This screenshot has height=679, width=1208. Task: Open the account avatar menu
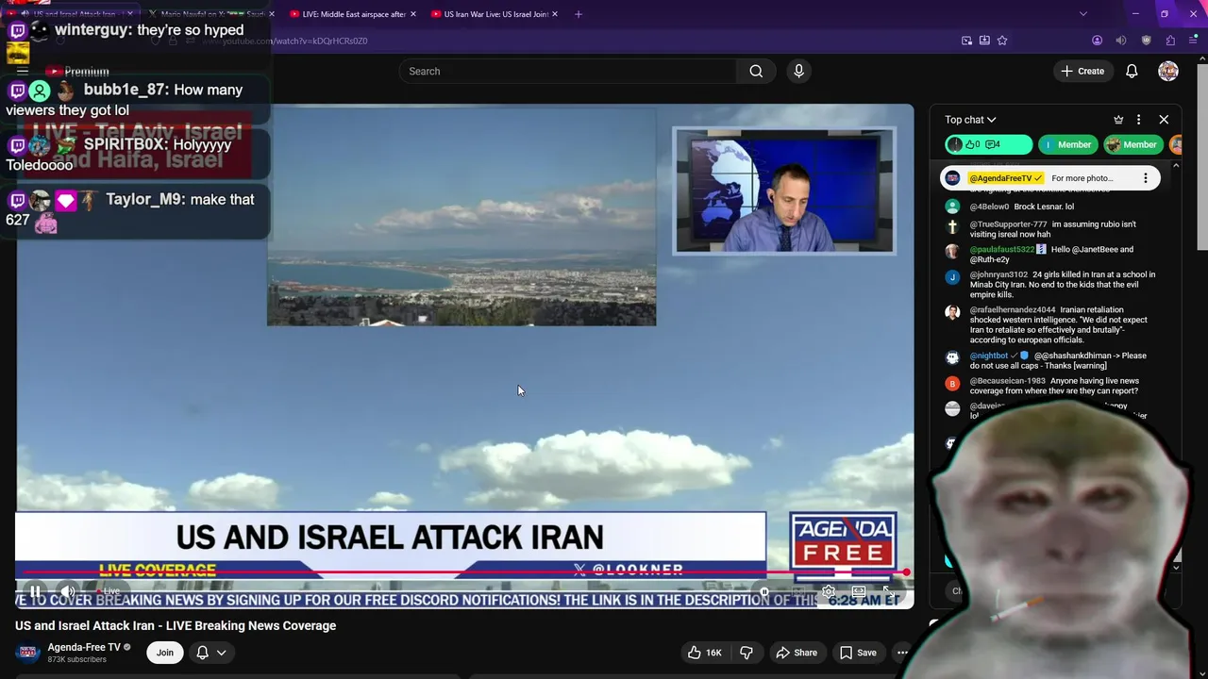pyautogui.click(x=1168, y=71)
